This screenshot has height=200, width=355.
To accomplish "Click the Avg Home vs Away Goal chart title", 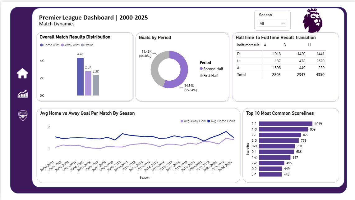I will (x=87, y=113).
